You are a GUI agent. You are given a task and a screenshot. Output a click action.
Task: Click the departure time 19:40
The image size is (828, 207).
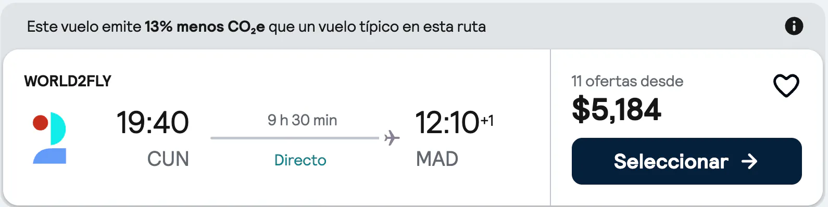coord(153,123)
